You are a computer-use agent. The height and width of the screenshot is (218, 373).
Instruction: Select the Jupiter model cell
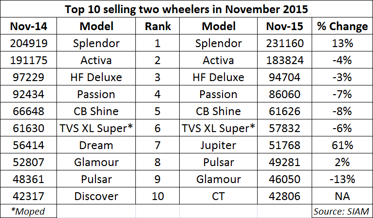coord(219,145)
